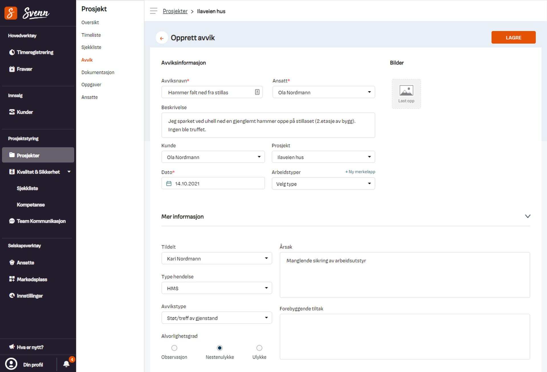547x372 pixels.
Task: Open the Din profil avatar icon
Action: (x=11, y=364)
